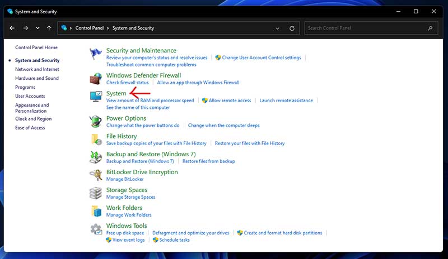Click the Backup and Restore icon
This screenshot has height=259, width=448.
click(96, 157)
